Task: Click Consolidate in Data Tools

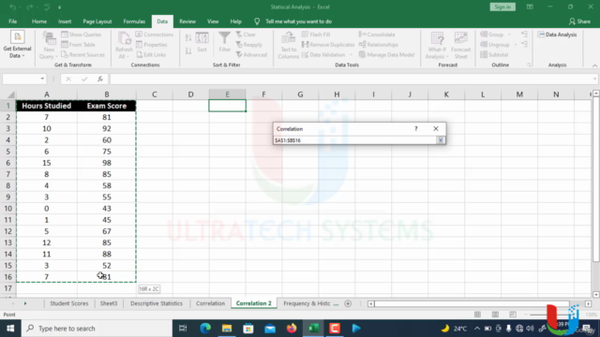Action: click(377, 35)
